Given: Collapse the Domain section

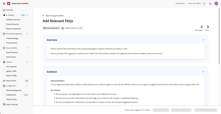Looking at the screenshot, I should point(27,62).
